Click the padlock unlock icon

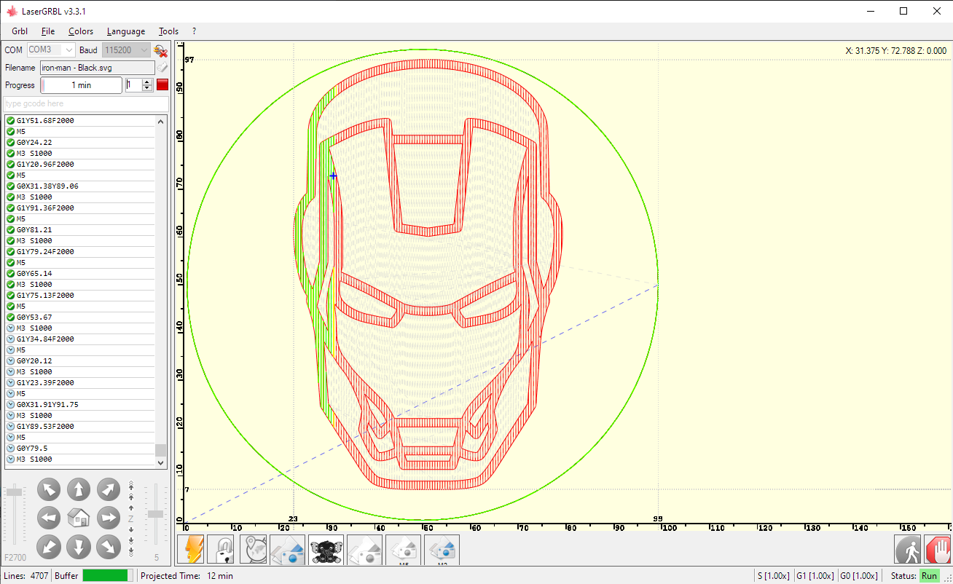[x=221, y=550]
